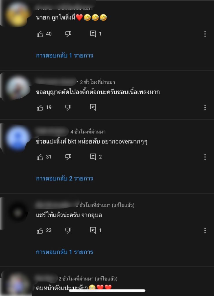
Task: Like the 'bkt' cover comment with 31 likes
Action: pos(40,157)
